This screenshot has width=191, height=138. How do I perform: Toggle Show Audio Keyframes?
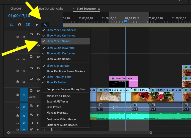click(66, 53)
